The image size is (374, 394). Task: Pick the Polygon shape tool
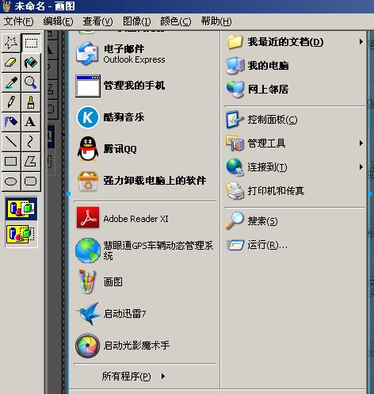click(31, 162)
